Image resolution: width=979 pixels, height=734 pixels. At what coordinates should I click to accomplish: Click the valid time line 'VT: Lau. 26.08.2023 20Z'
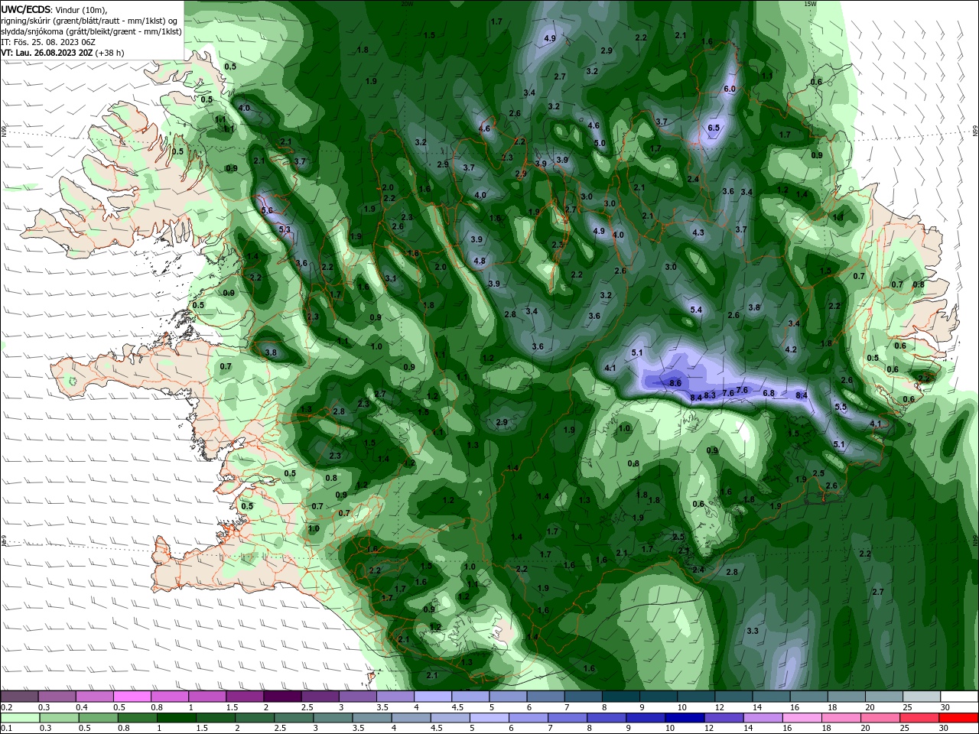(x=47, y=53)
